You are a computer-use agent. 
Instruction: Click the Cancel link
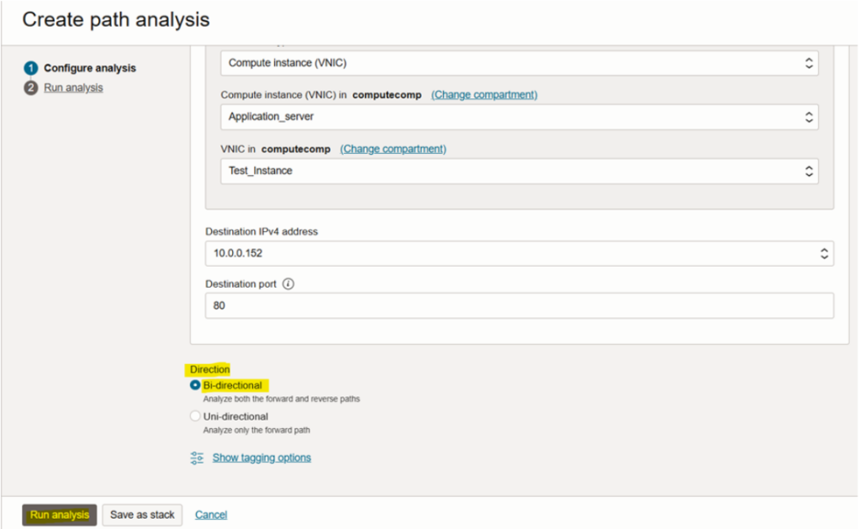point(211,515)
